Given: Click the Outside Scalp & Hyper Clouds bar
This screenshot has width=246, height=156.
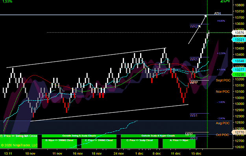Looking at the screenshot, I should click(158, 136).
